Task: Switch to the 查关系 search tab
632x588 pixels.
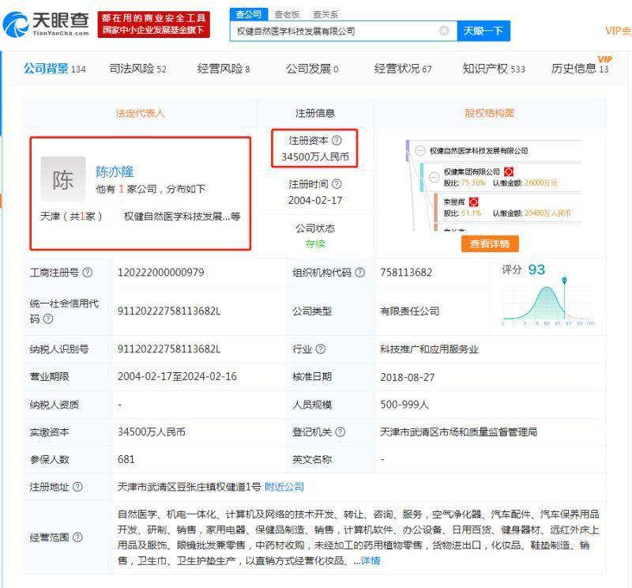Action: 325,15
